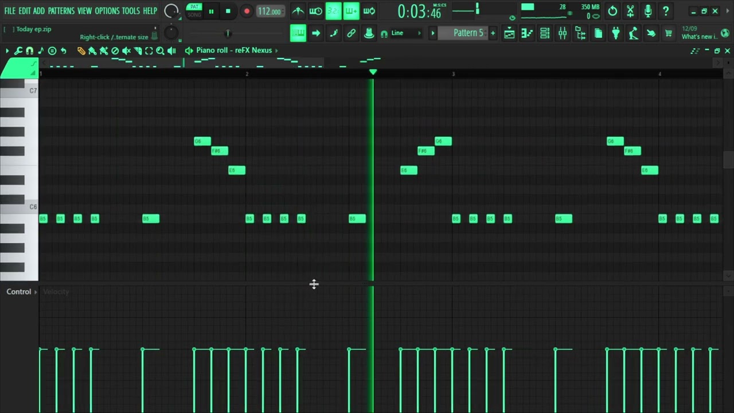Open the piano roll main menu arrow
The width and height of the screenshot is (734, 413).
point(7,50)
